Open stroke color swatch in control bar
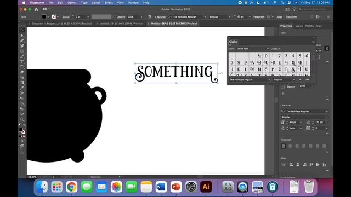Image resolution: width=351 pixels, height=197 pixels. coord(54,17)
